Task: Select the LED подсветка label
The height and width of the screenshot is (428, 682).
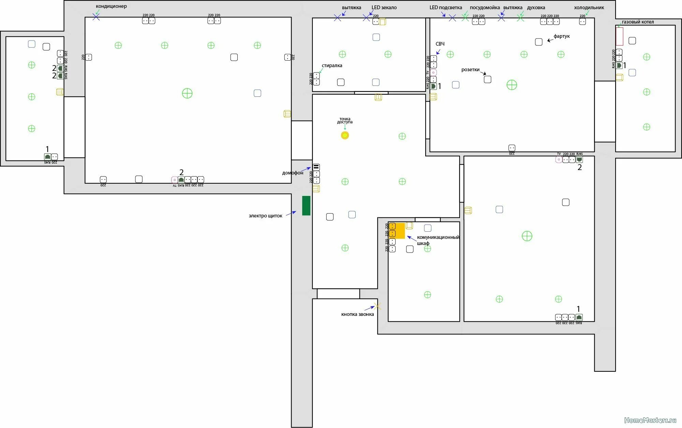Action: 446,7
